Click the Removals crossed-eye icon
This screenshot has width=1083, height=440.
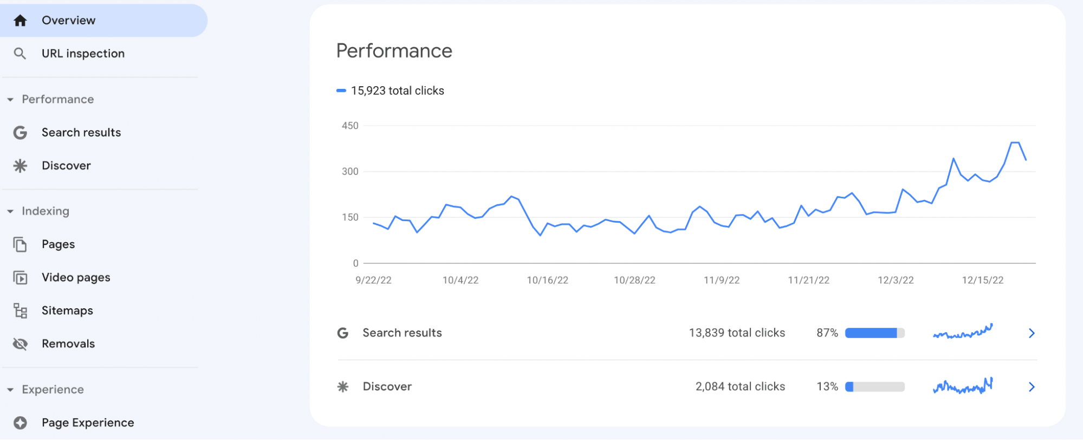click(x=20, y=344)
